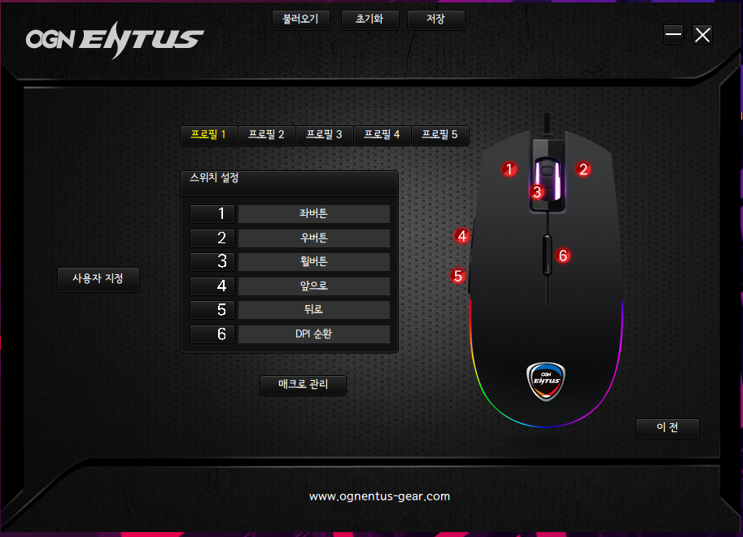Switch to 프로필 1 tab

[x=208, y=135]
